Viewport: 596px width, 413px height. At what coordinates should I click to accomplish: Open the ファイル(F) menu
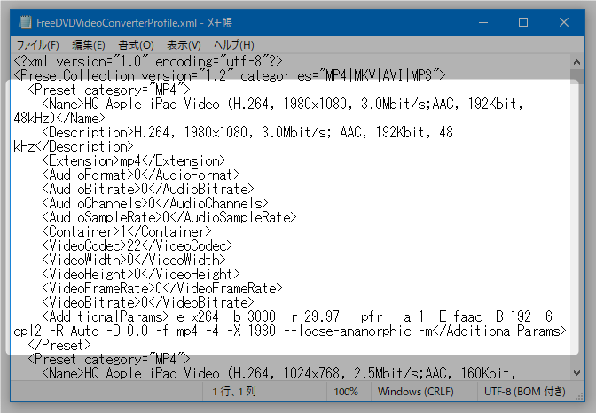click(37, 45)
